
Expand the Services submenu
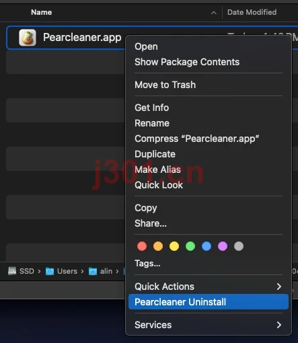pos(209,325)
